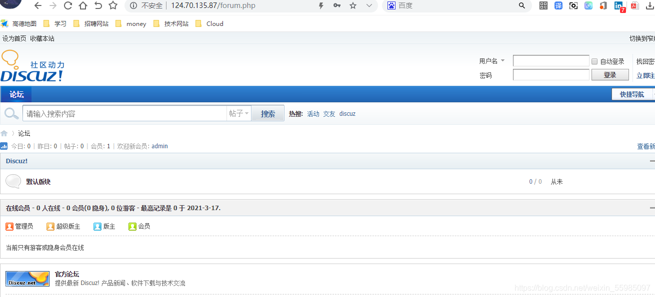The image size is (655, 297).
Task: Click the magnifier in the Baidu search box
Action: (522, 5)
